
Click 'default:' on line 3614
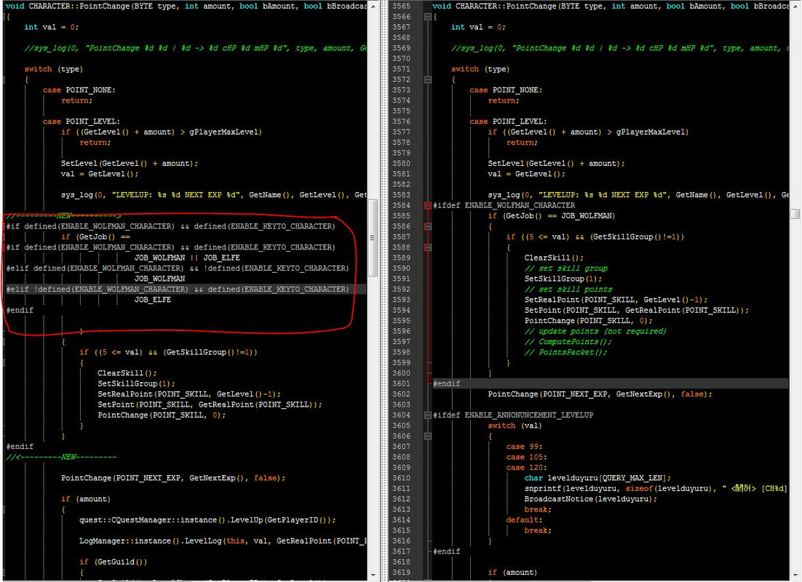click(x=523, y=520)
